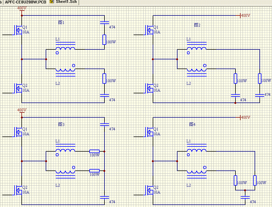Screen dimensions: 272x207
Task: Select 100W resistor connected to L1 in 图1
Action: point(104,40)
